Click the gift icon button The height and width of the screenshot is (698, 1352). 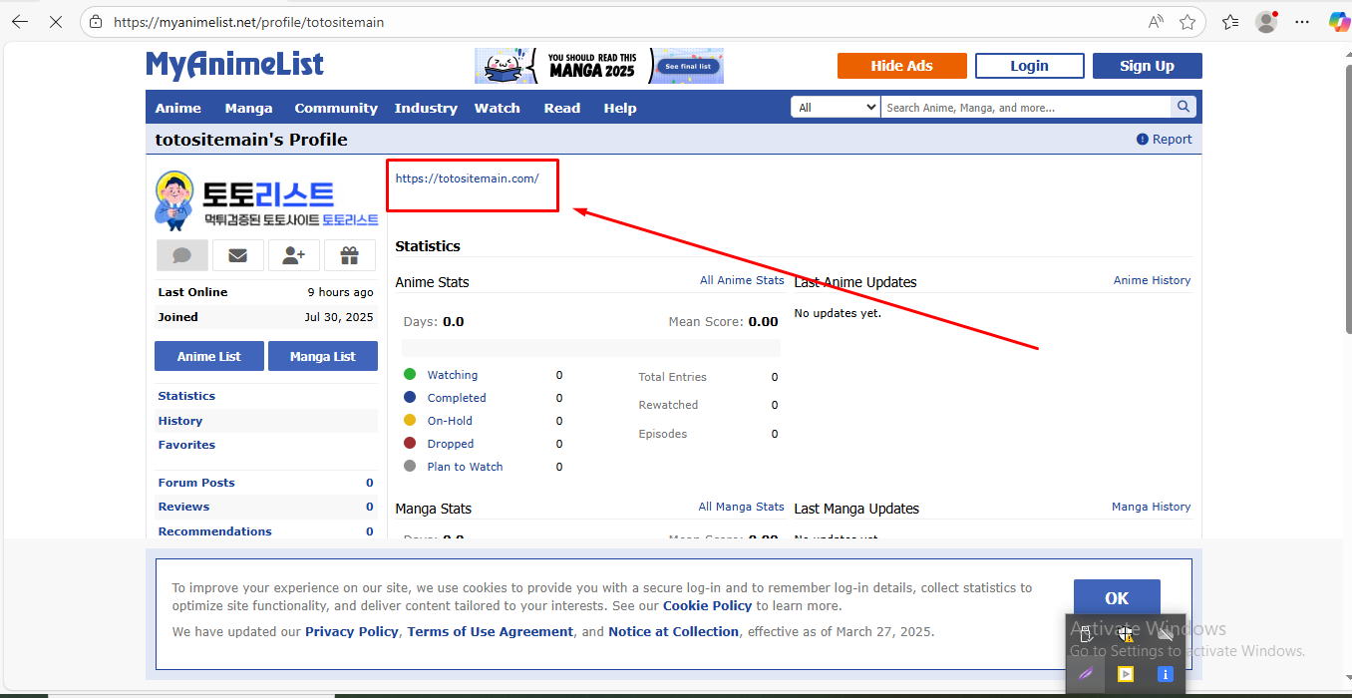click(x=349, y=255)
